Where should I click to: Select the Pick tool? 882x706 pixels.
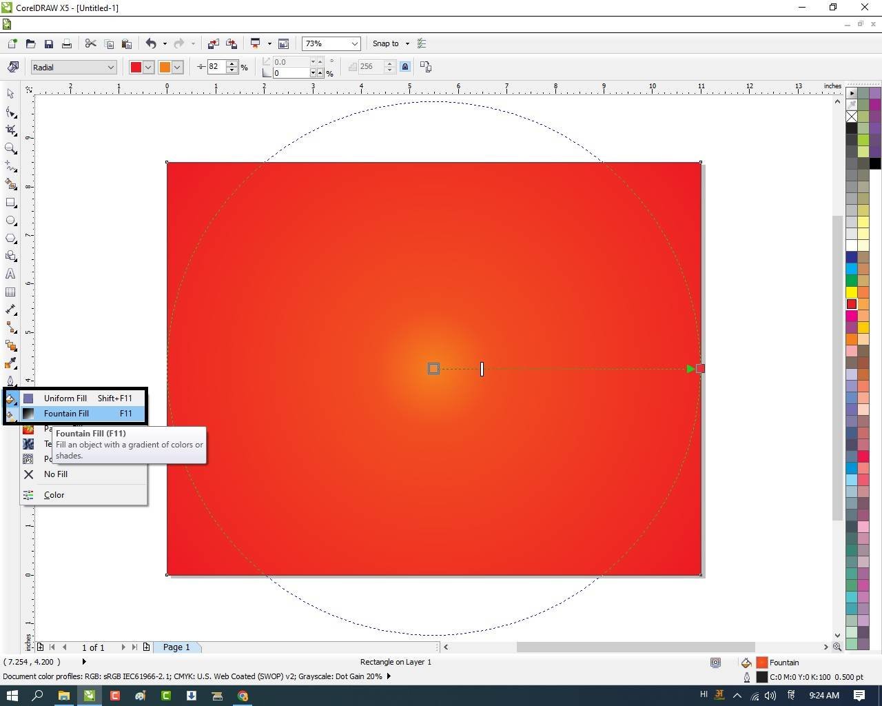click(10, 94)
